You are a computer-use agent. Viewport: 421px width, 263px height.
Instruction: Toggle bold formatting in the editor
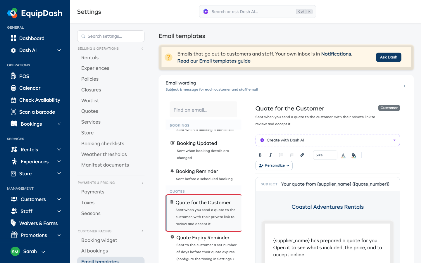pos(260,155)
